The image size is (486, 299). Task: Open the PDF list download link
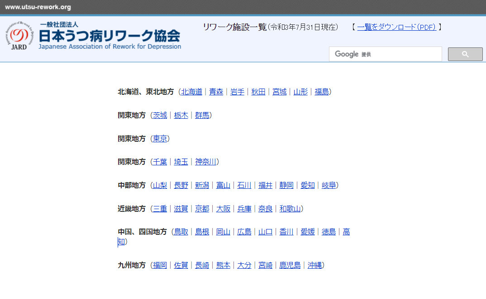click(x=396, y=27)
